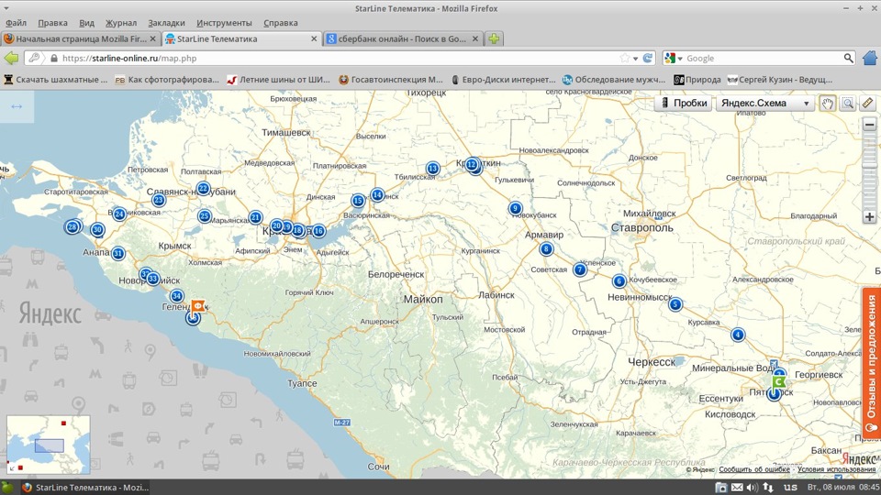
Task: Click the overview minimap thumbnail
Action: (x=49, y=445)
